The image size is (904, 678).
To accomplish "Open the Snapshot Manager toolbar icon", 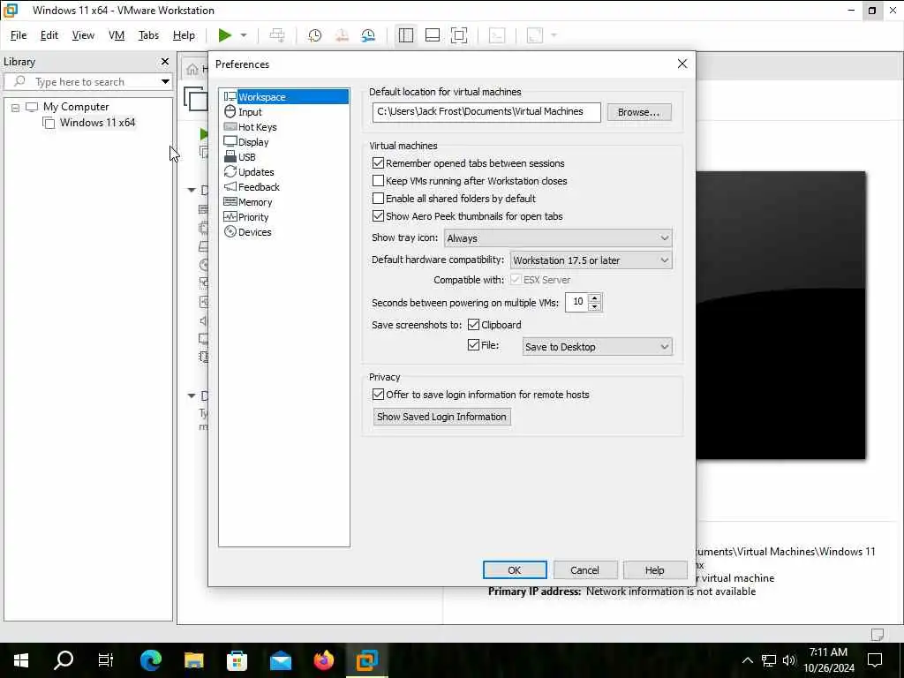I will click(368, 35).
